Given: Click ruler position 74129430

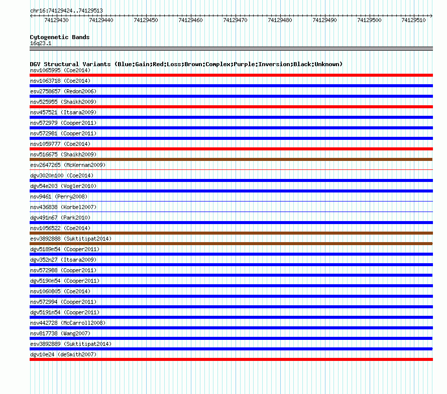Looking at the screenshot, I should coord(56,20).
